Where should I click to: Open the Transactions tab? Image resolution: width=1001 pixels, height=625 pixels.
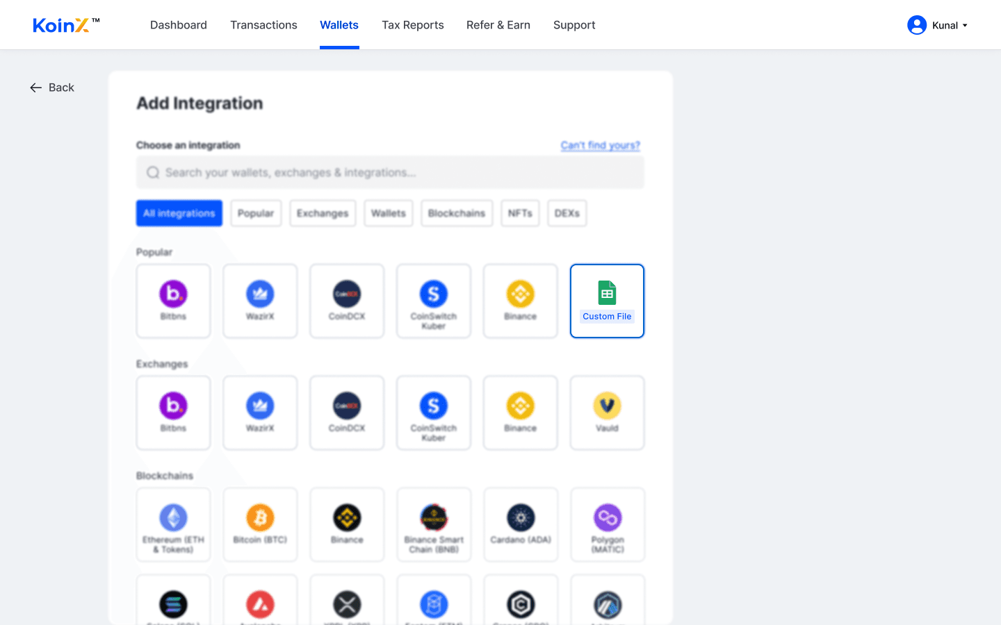click(x=263, y=25)
